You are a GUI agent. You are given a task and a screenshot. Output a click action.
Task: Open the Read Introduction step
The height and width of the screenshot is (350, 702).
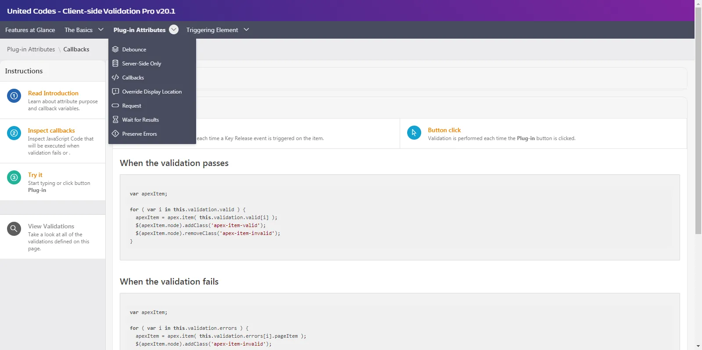[53, 93]
